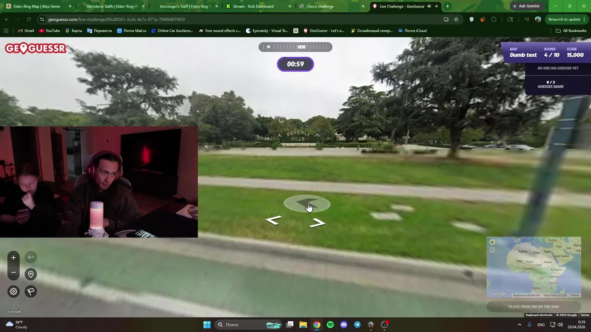The width and height of the screenshot is (591, 332).
Task: Open Online Car Auctions bookmark
Action: coord(172,31)
